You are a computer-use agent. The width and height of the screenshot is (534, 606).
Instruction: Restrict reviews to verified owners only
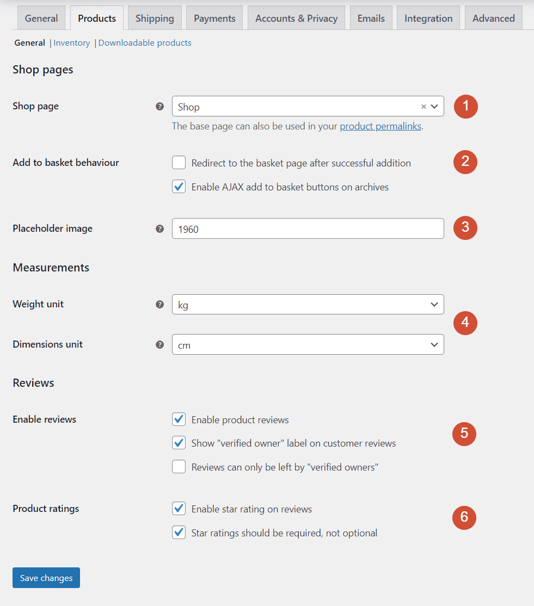click(x=179, y=467)
